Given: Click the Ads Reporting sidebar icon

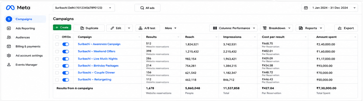Looking at the screenshot, I should [x=9, y=28].
